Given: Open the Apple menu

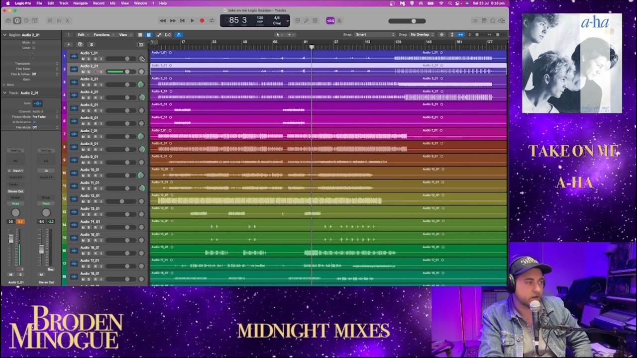Looking at the screenshot, I should tap(7, 3).
